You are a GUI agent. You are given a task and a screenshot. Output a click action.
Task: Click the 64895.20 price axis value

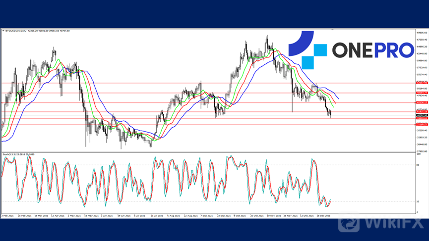tap(422, 47)
